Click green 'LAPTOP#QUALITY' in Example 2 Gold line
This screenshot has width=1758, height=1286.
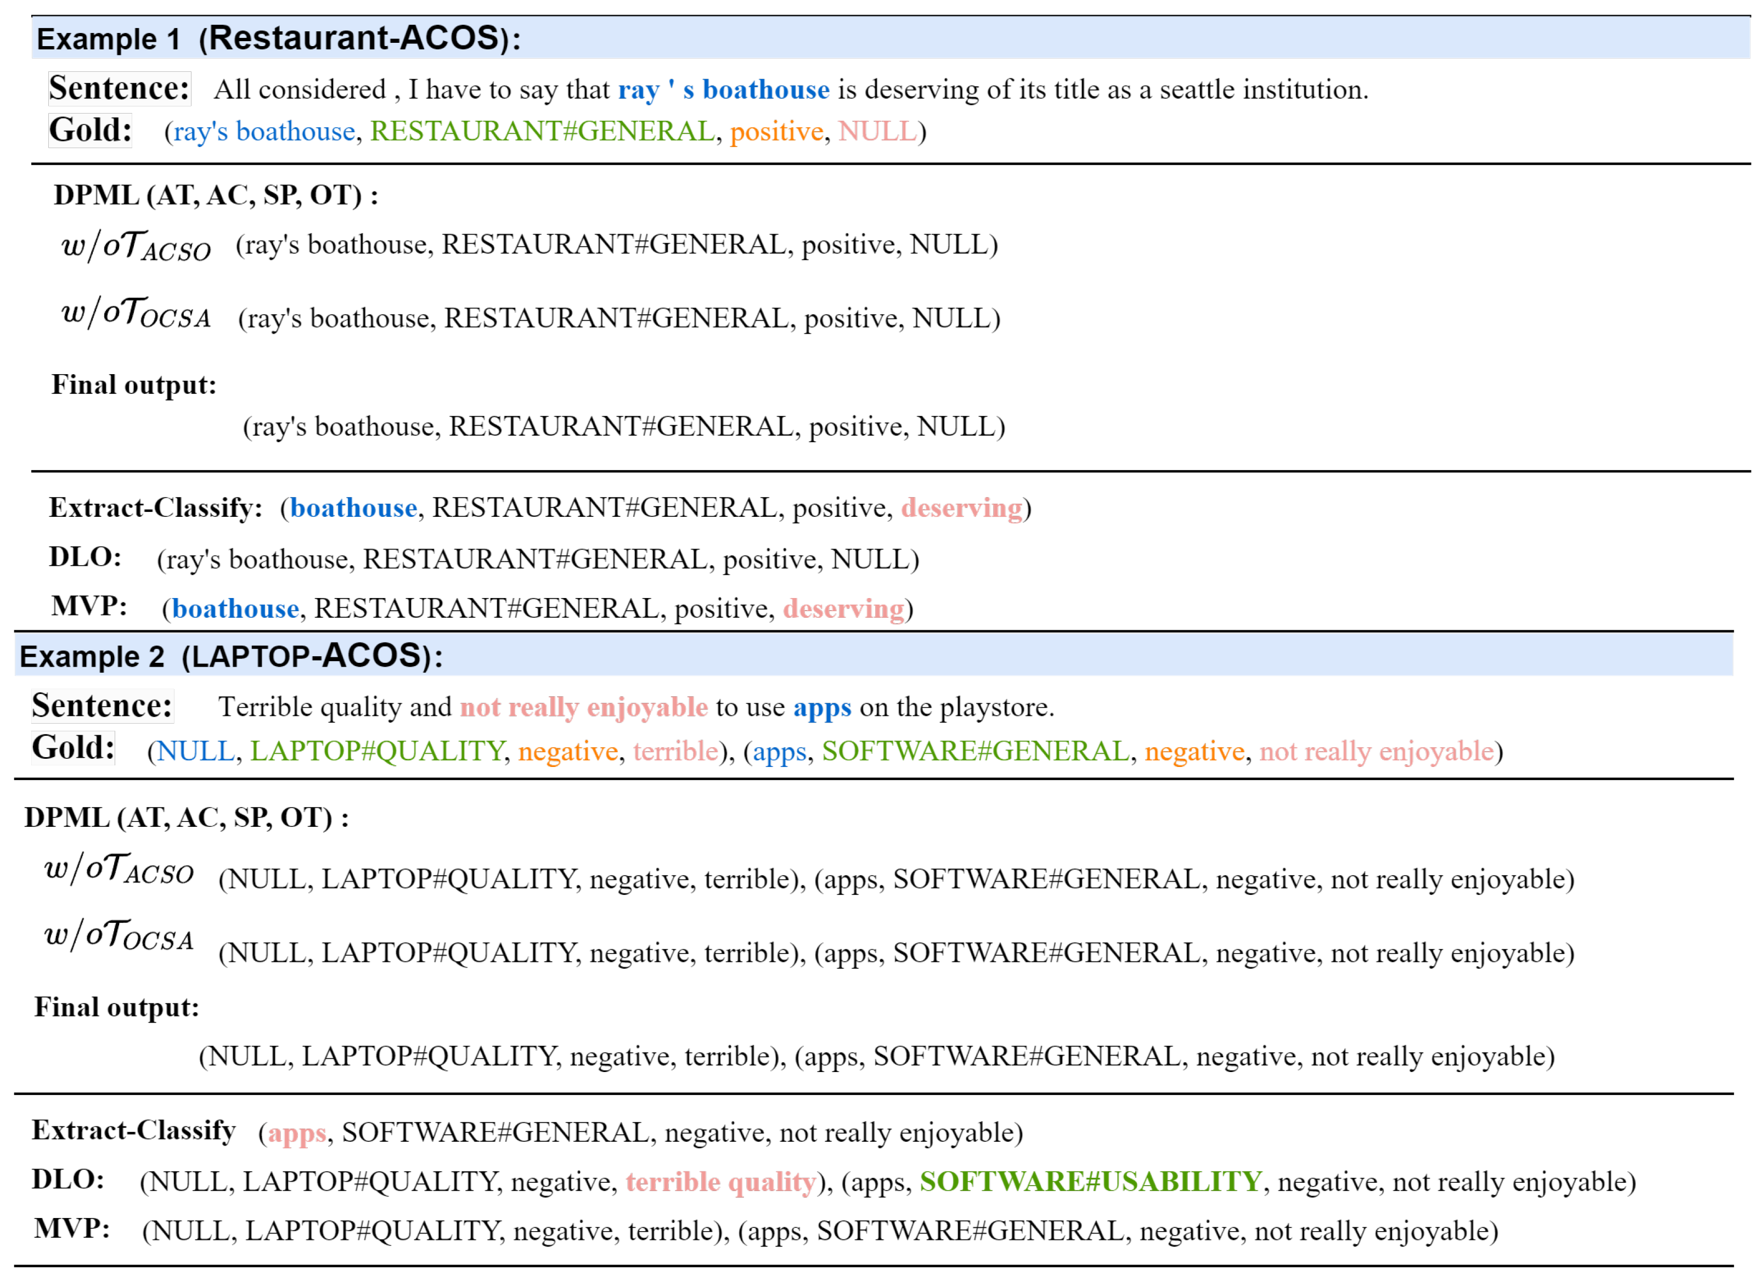(377, 751)
